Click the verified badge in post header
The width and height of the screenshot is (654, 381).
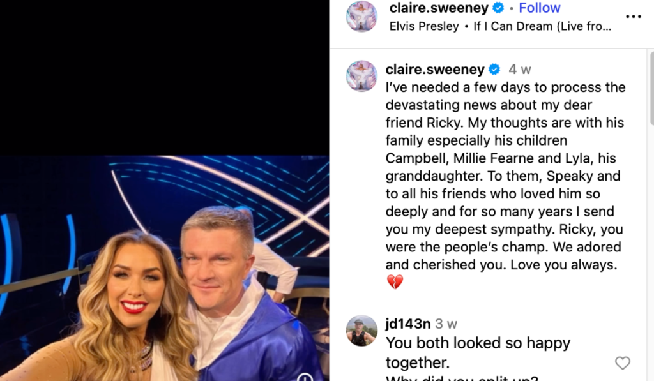pyautogui.click(x=498, y=8)
